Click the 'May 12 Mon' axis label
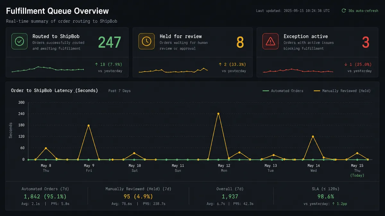The image size is (385, 216). coord(224,168)
